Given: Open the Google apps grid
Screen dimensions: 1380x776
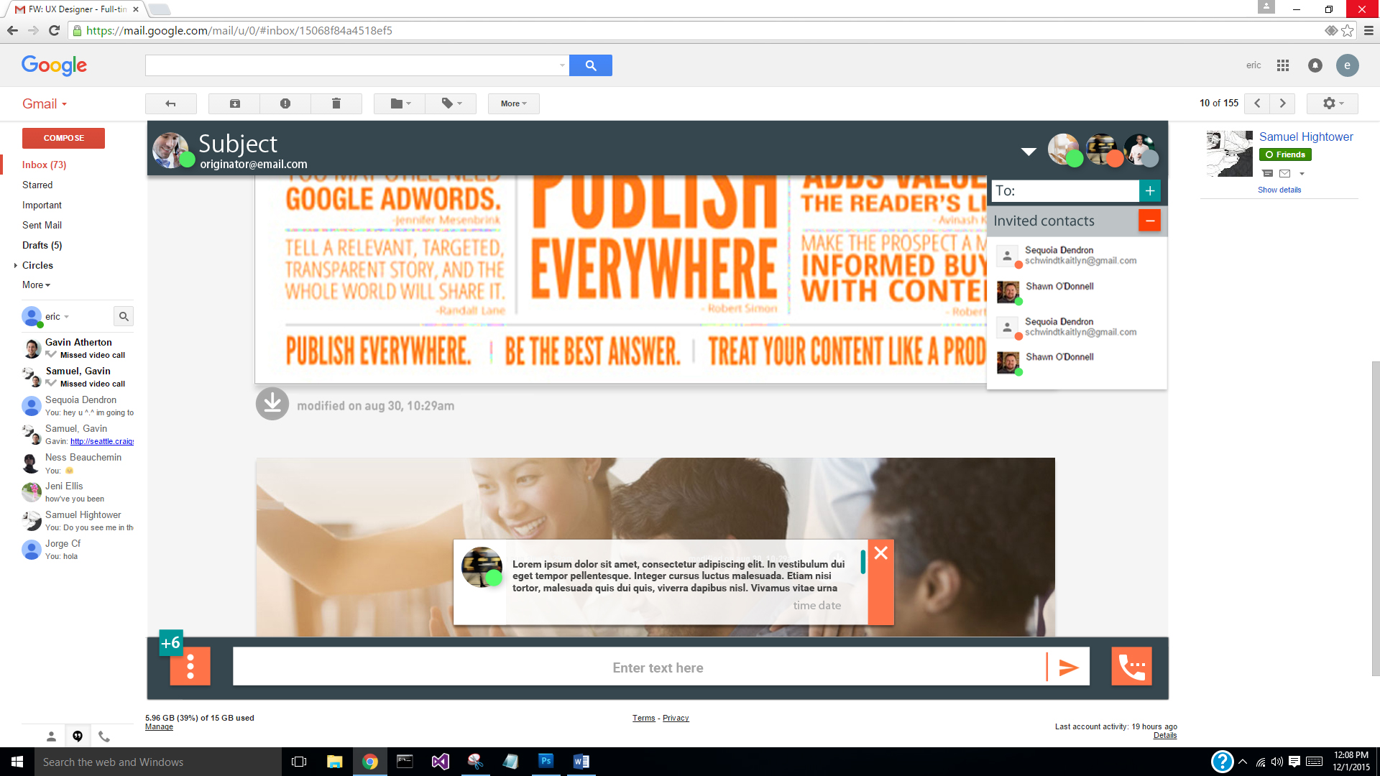Looking at the screenshot, I should point(1283,65).
